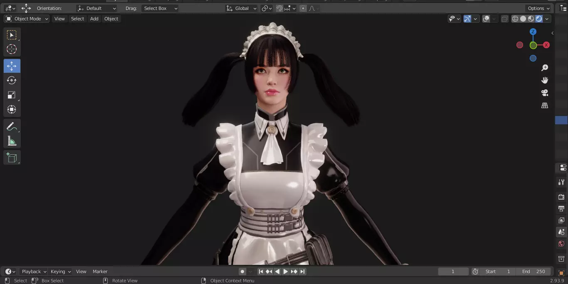This screenshot has height=284, width=568.
Task: Jump to start frame
Action: (261, 272)
